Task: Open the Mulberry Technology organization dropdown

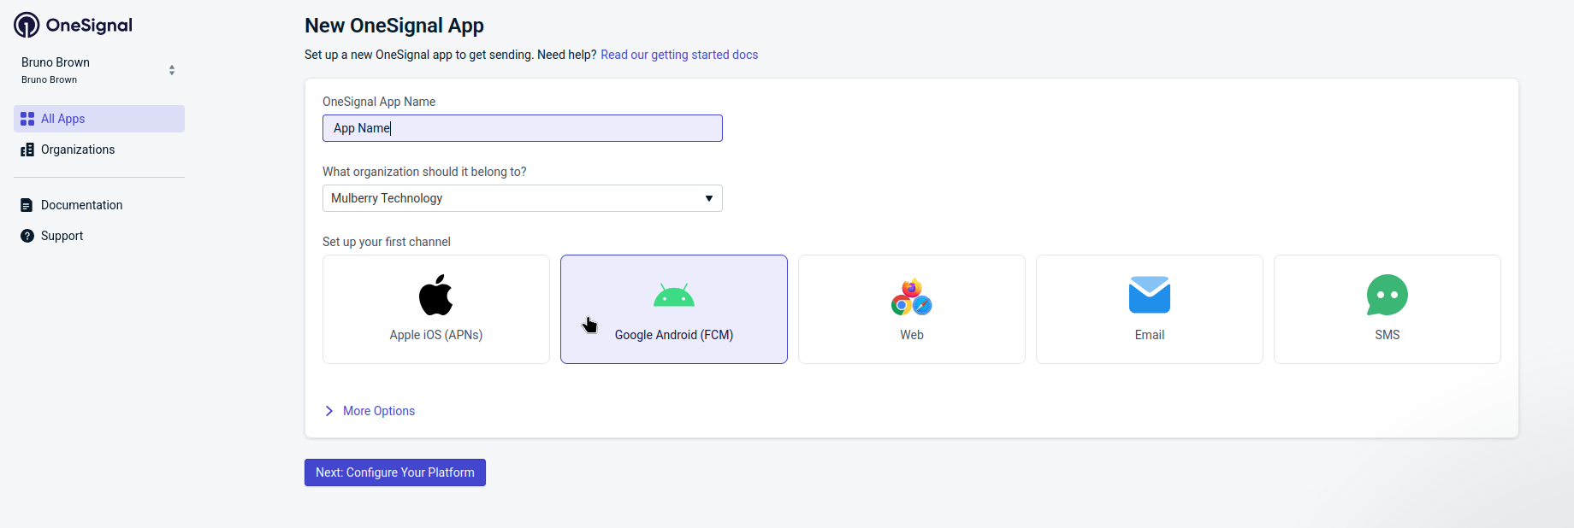Action: coord(522,198)
